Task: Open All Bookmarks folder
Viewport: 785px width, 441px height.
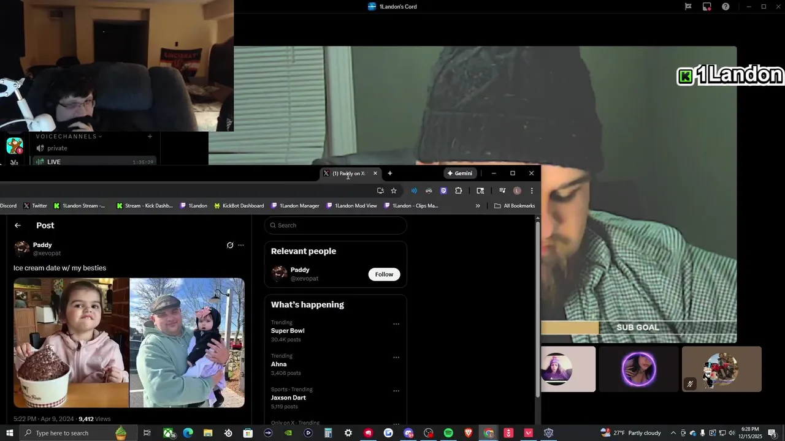Action: [515, 206]
